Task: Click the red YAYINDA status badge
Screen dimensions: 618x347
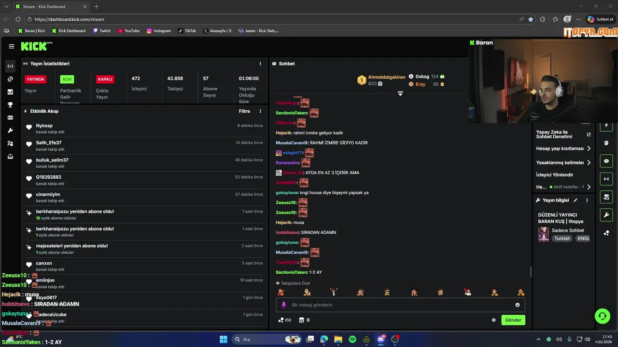Action: point(35,79)
